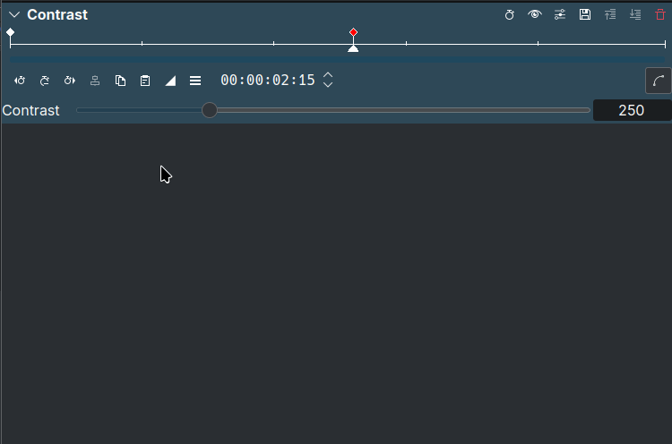Click timecode stepper arrows
Viewport: 672px width, 444px height.
pos(328,81)
